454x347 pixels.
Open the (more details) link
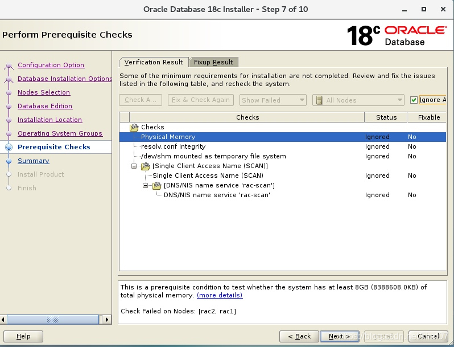pyautogui.click(x=220, y=295)
